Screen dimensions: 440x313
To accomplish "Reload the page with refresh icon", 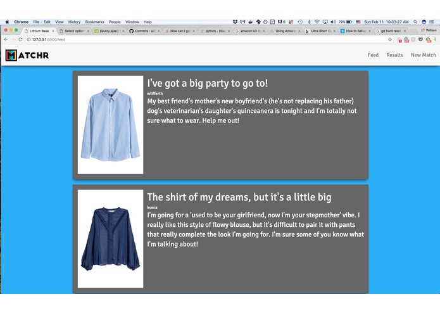I will tap(20, 39).
